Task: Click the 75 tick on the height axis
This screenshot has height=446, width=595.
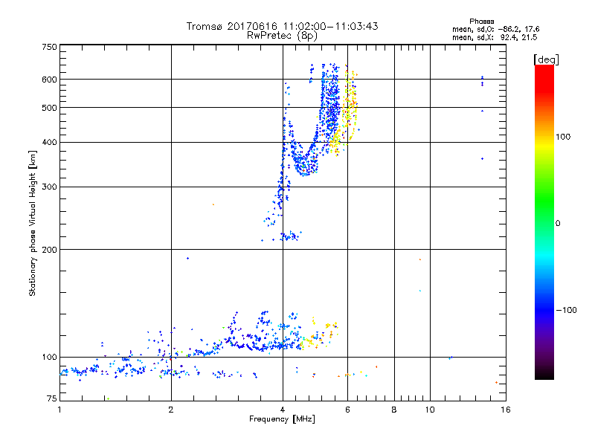Action: [x=51, y=400]
